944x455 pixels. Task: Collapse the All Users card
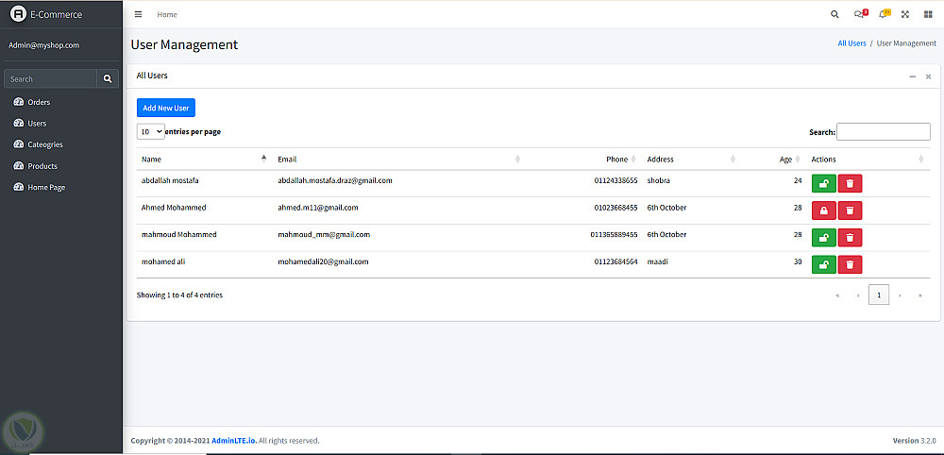[913, 76]
